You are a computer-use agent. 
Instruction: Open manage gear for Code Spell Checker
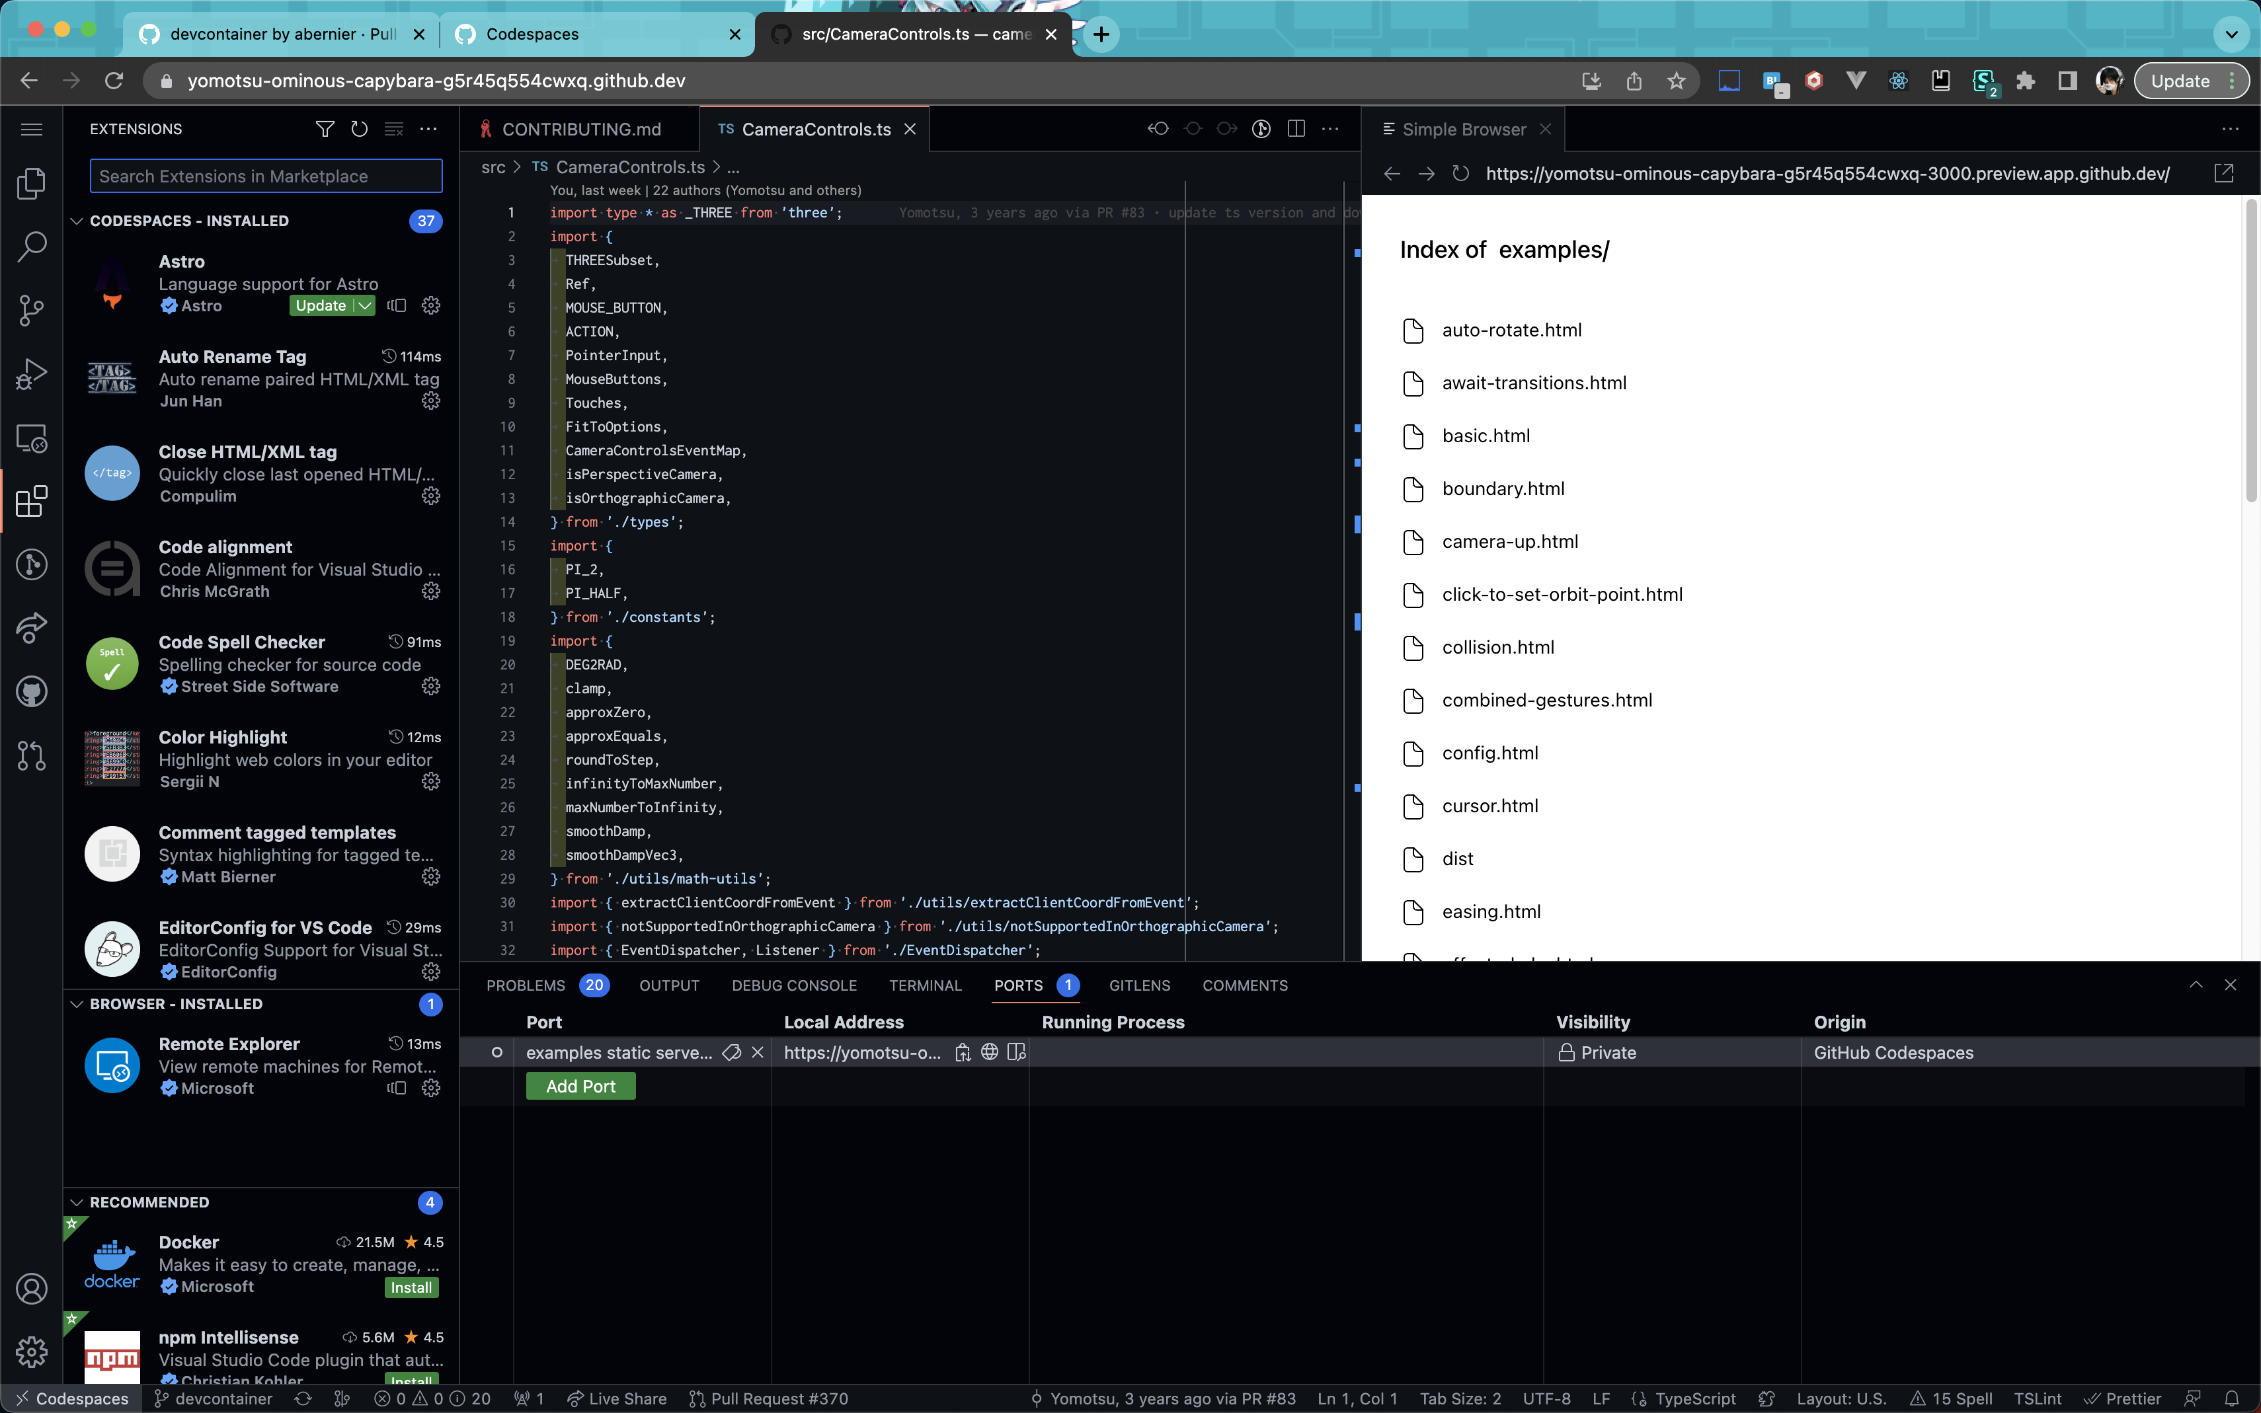[431, 687]
